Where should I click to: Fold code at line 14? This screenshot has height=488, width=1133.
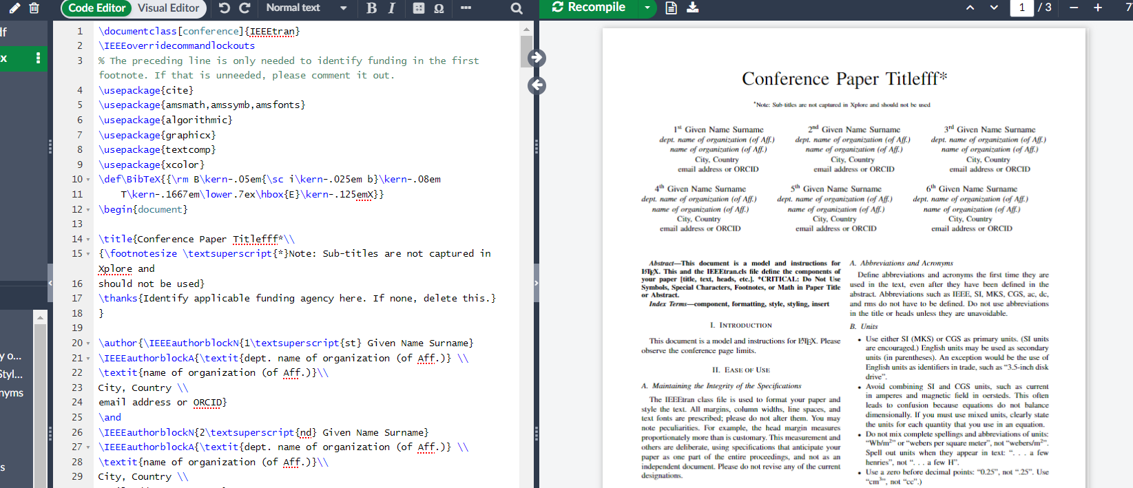coord(88,240)
